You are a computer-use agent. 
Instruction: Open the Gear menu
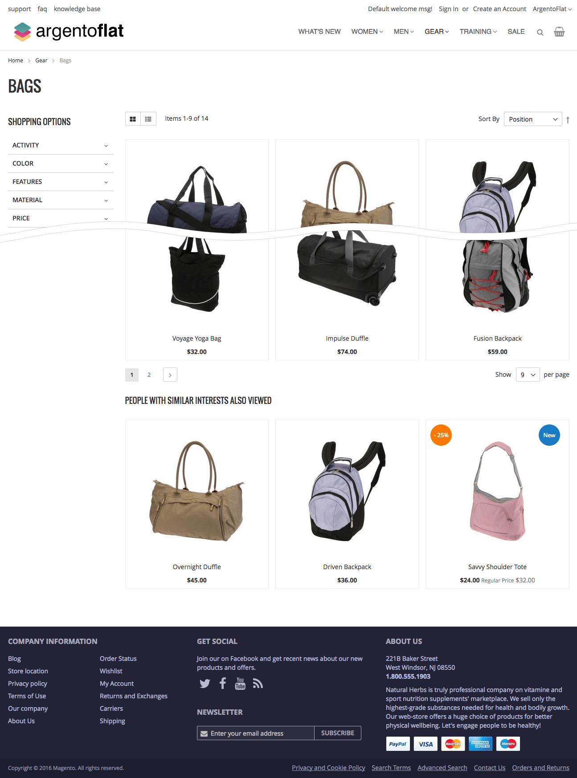tap(437, 32)
